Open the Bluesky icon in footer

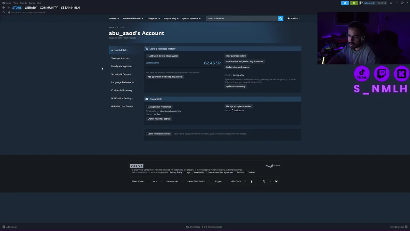[276, 181]
